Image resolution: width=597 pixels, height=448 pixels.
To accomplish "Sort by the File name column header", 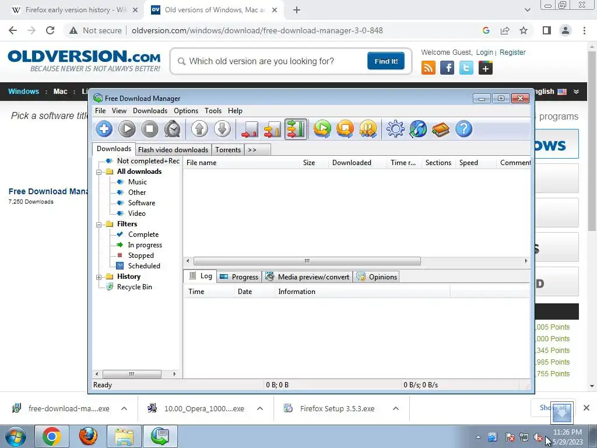I will [241, 163].
